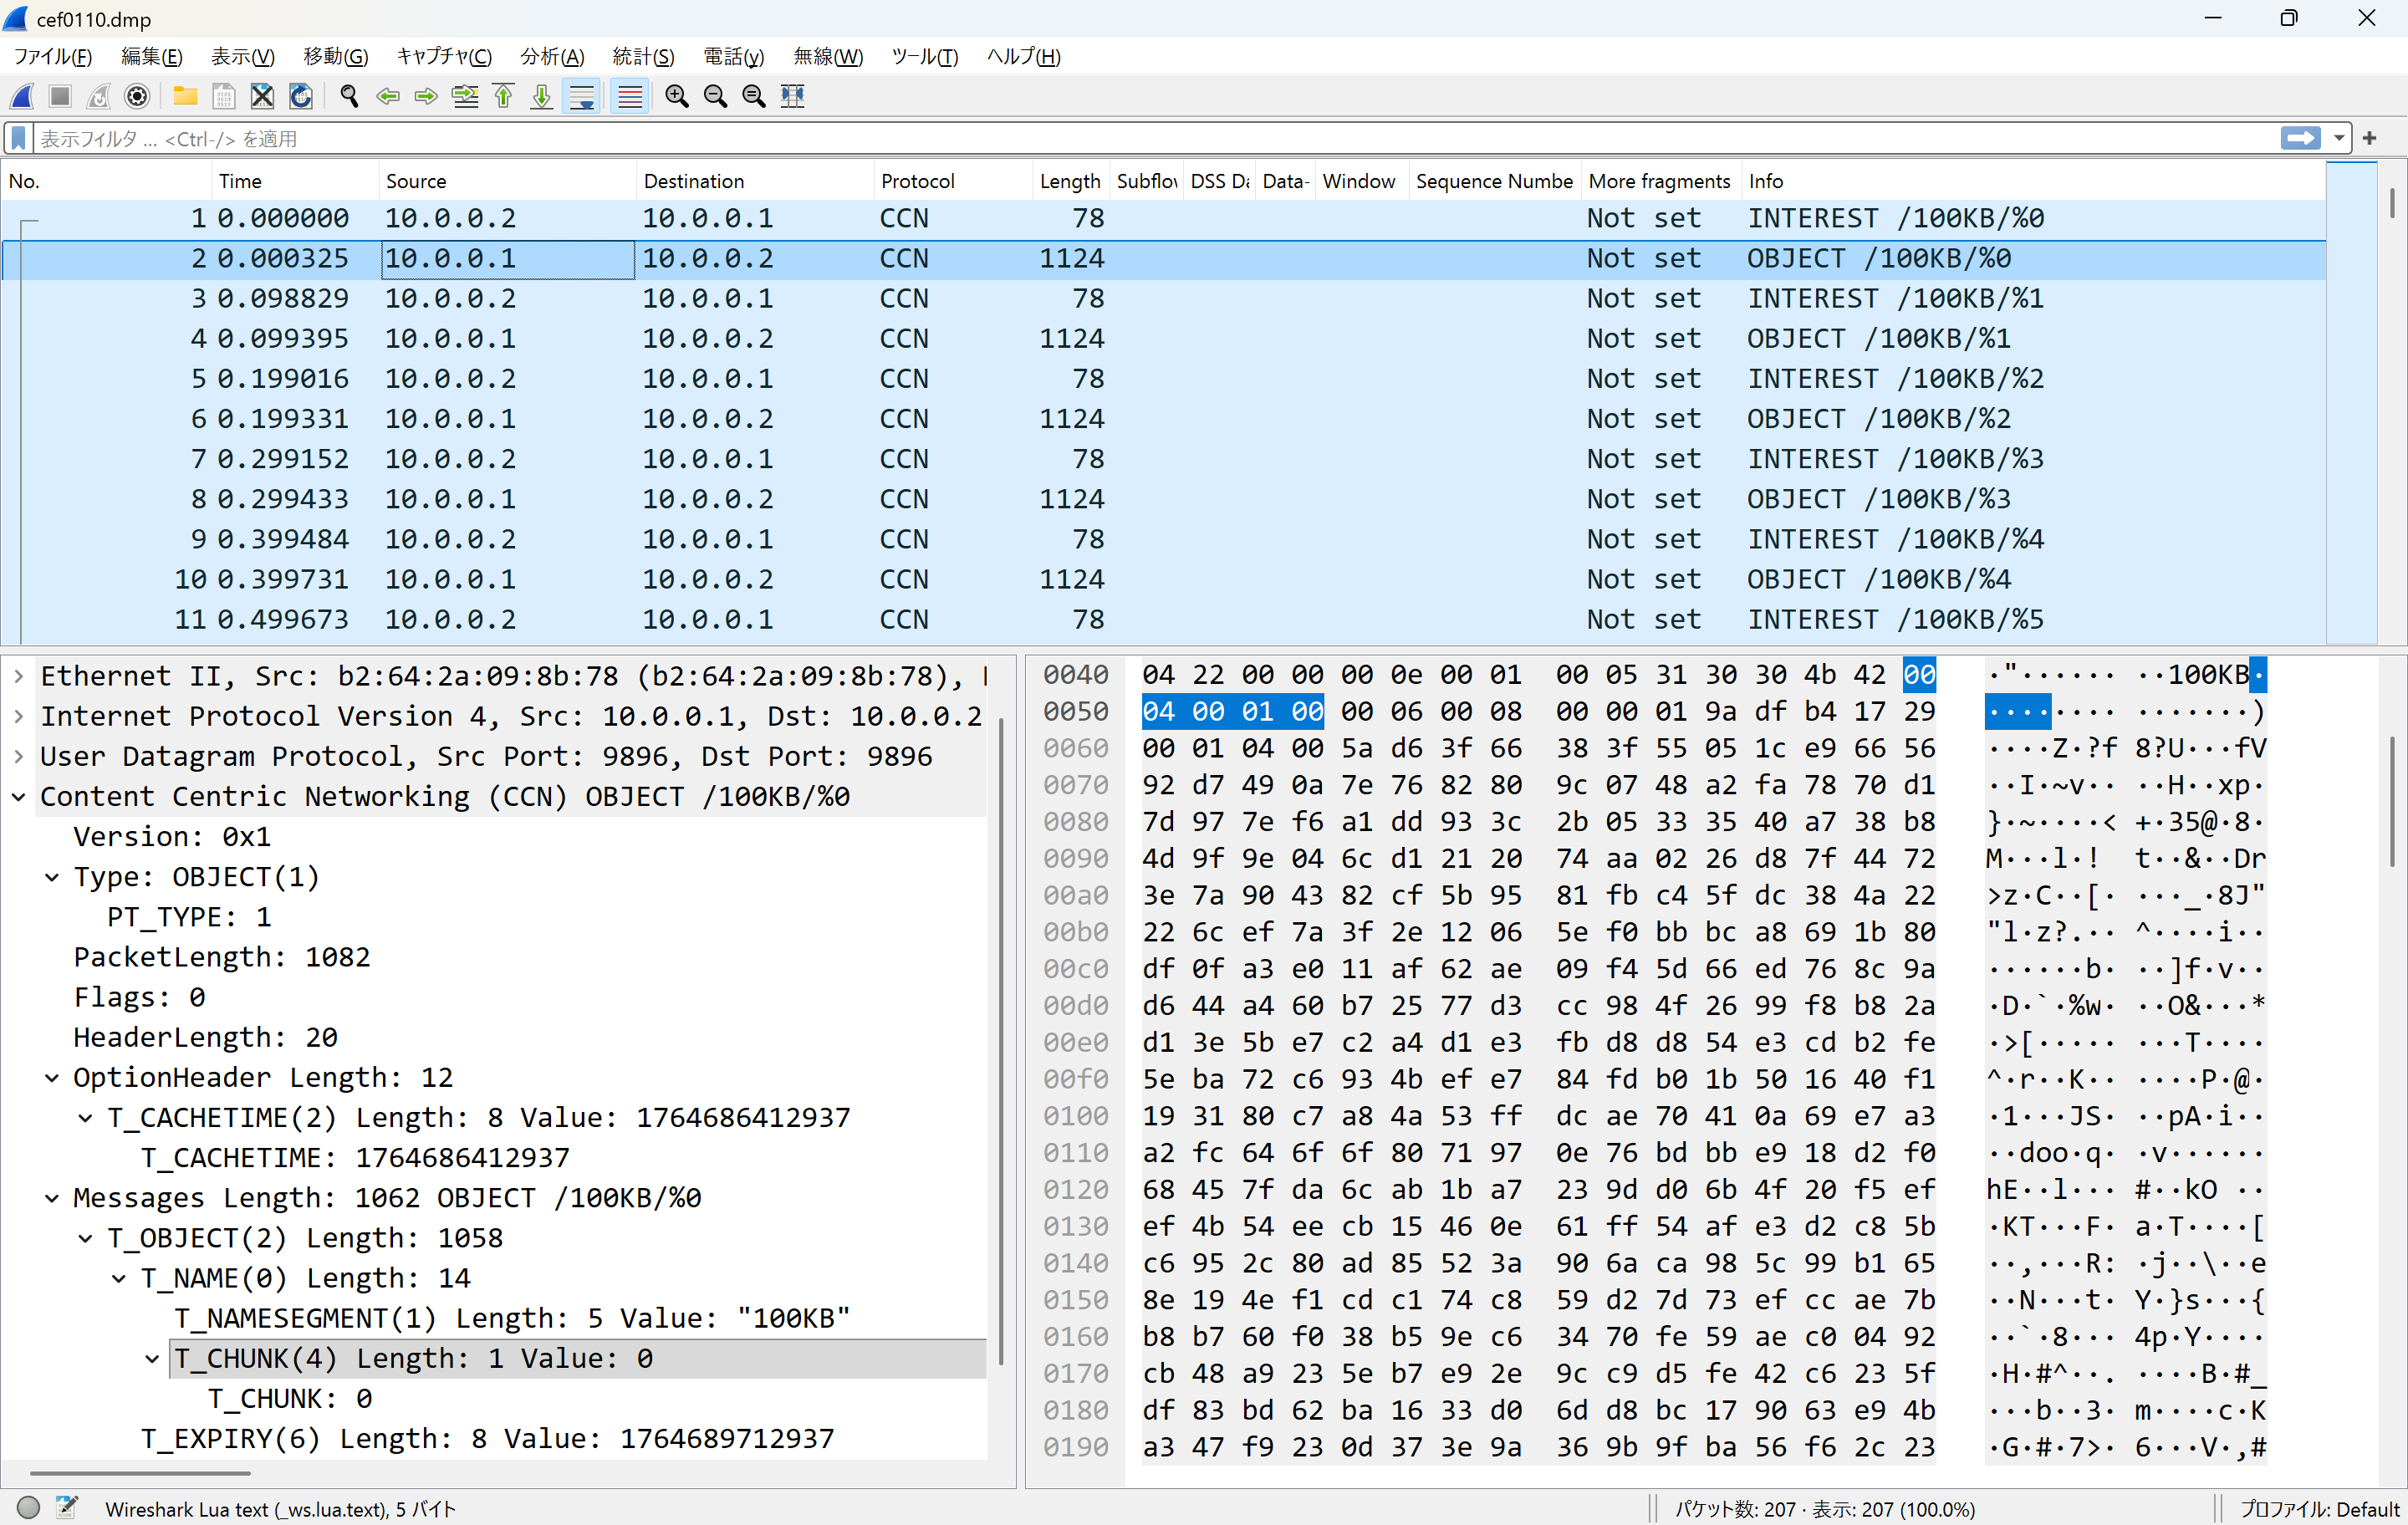Open the キャプチャ(C) menu
2408x1525 pixels.
pyautogui.click(x=444, y=57)
